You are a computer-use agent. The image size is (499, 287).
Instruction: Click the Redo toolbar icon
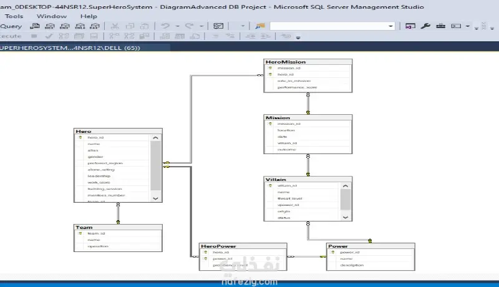[x=189, y=27]
